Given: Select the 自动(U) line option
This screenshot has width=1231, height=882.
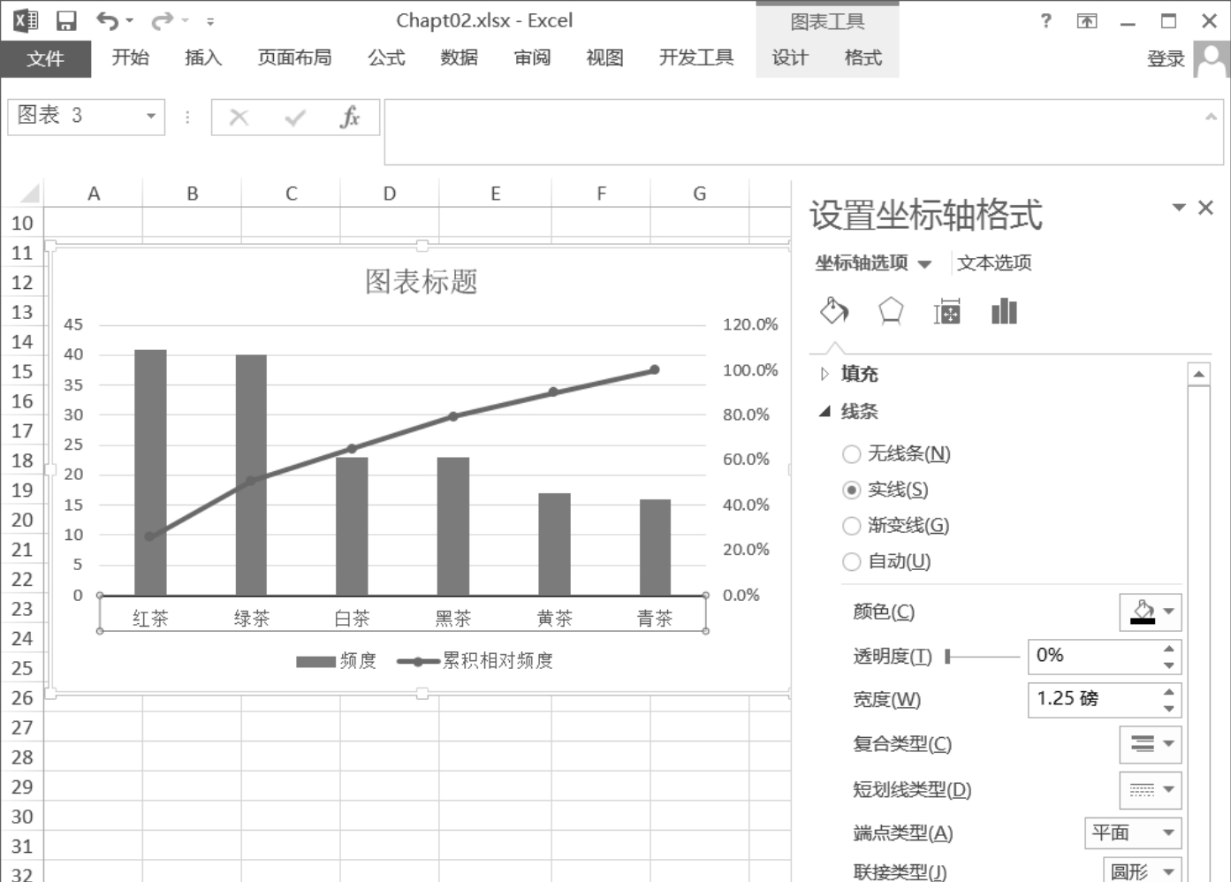Looking at the screenshot, I should coord(851,562).
